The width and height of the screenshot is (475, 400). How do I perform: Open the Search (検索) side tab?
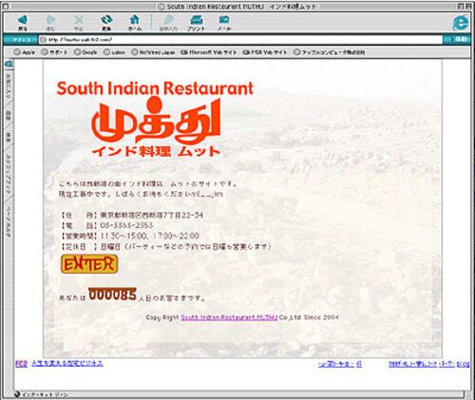pos(9,137)
